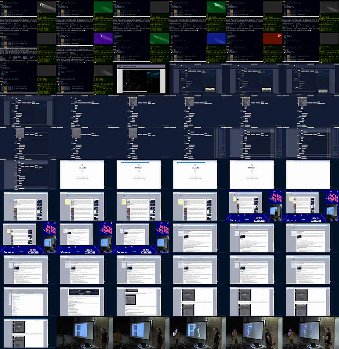This screenshot has width=339, height=349.
Task: Select the completely blank white browser frame
Action: [308, 174]
